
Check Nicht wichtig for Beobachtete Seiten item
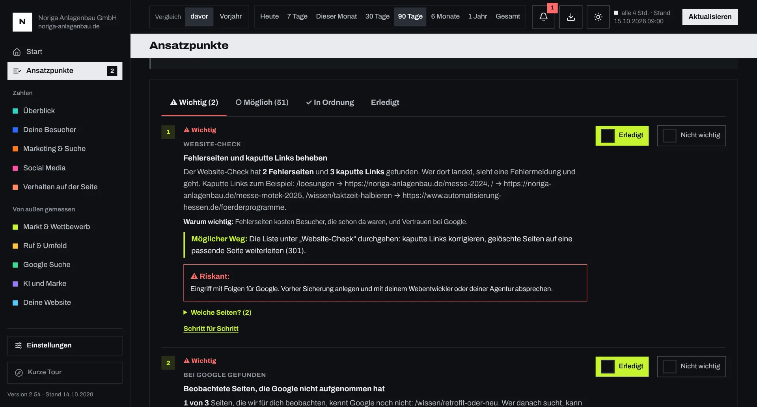tap(669, 366)
